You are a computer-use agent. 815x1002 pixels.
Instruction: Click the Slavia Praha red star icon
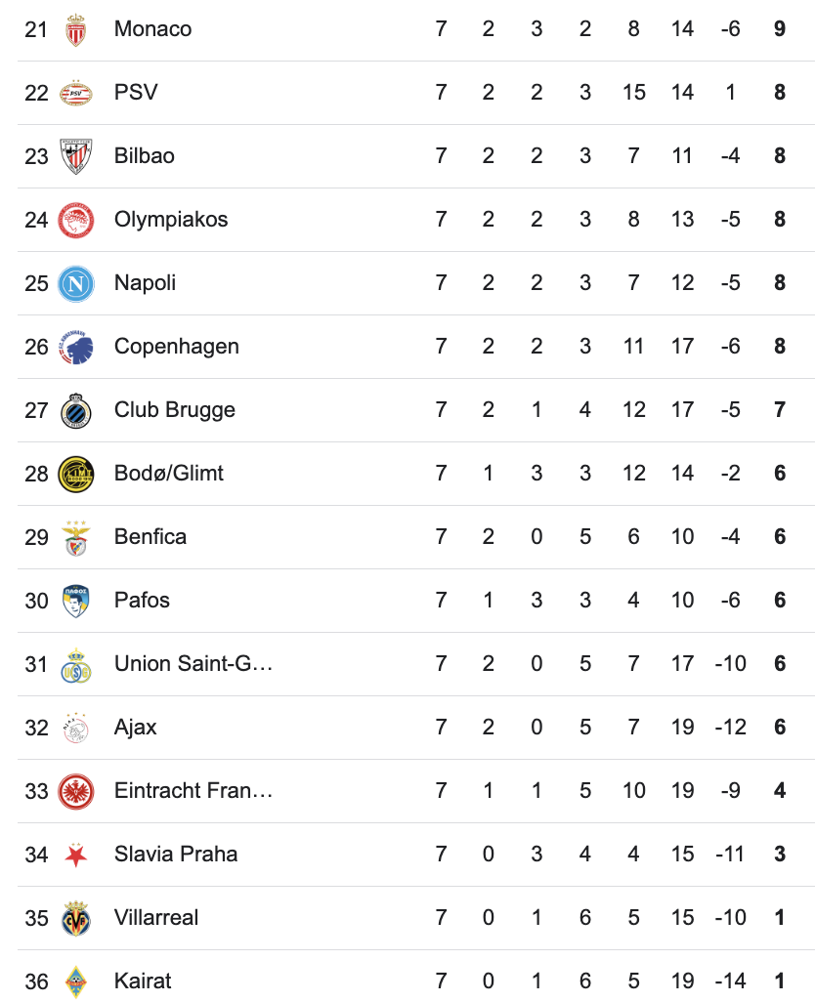pos(75,855)
